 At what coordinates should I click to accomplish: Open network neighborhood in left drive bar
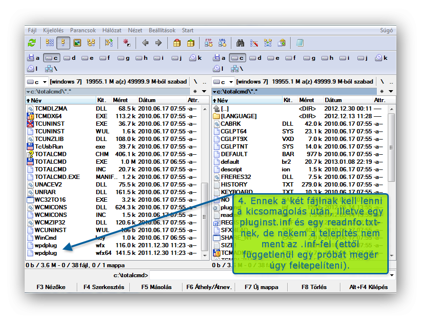pyautogui.click(x=51, y=69)
